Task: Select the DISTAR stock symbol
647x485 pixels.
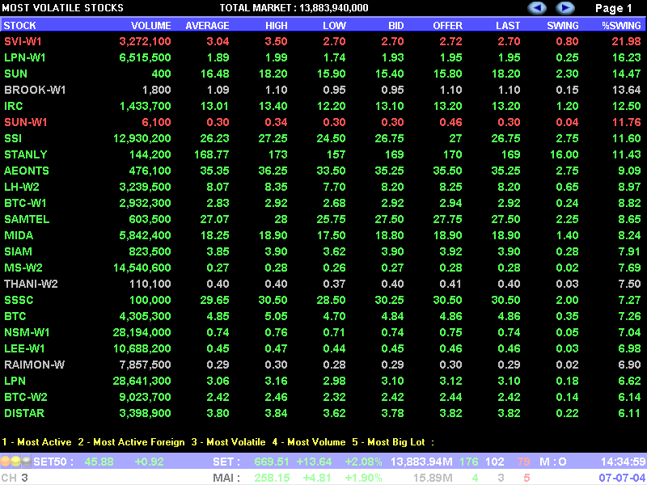Action: tap(24, 413)
